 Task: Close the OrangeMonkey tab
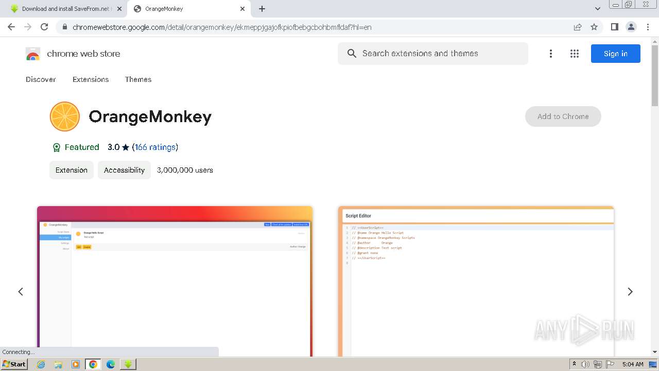pos(243,9)
